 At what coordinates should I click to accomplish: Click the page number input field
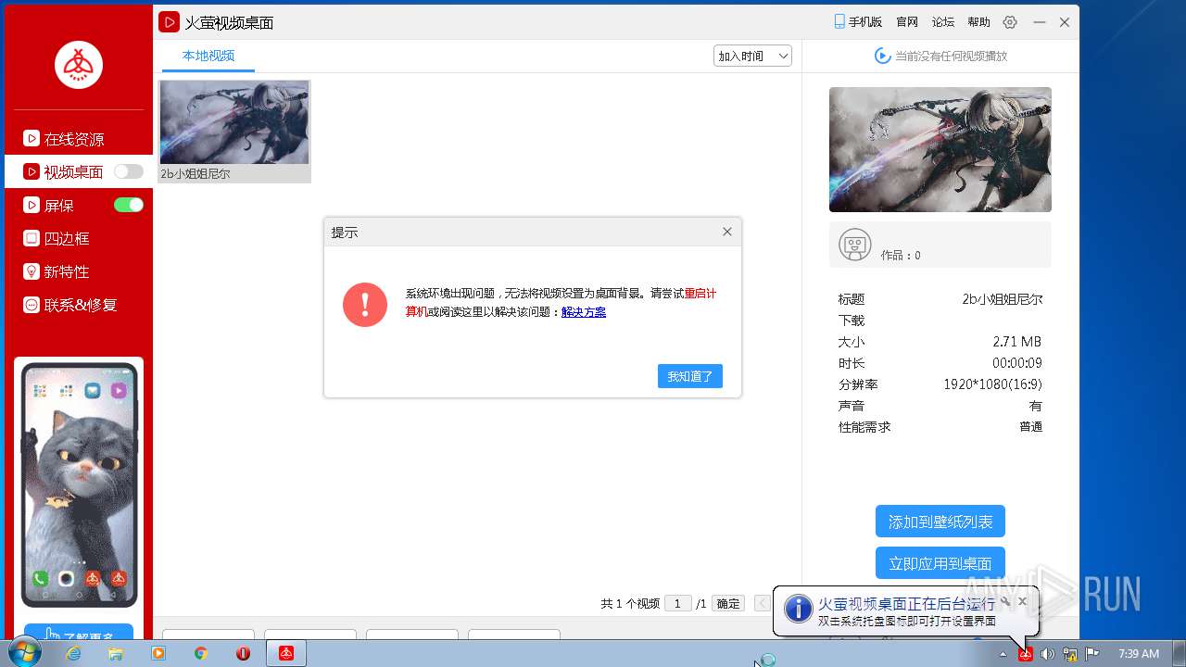point(677,603)
